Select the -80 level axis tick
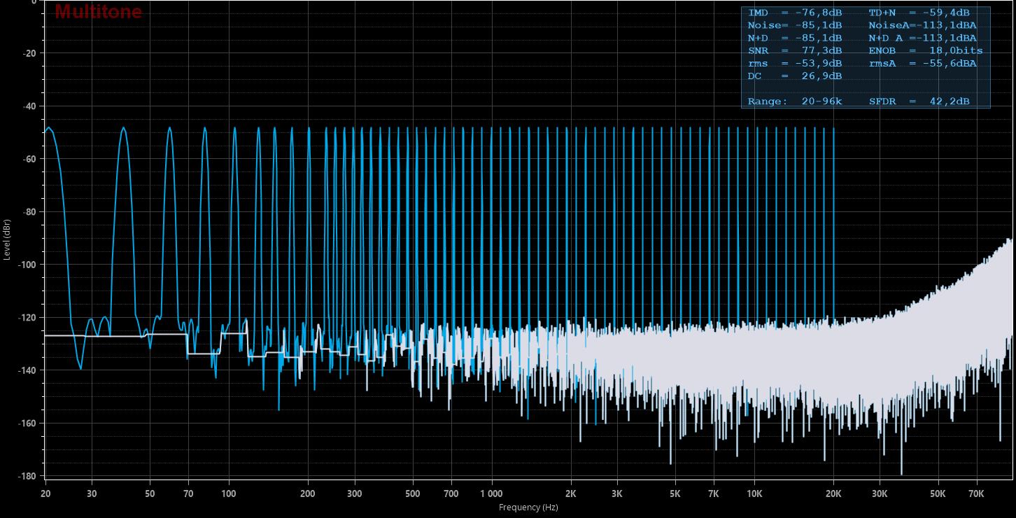The height and width of the screenshot is (518, 1016). [x=30, y=212]
